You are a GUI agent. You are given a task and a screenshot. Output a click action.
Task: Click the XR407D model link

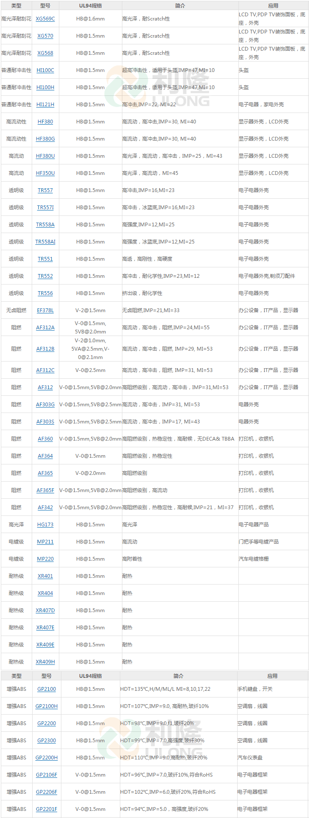point(45,610)
